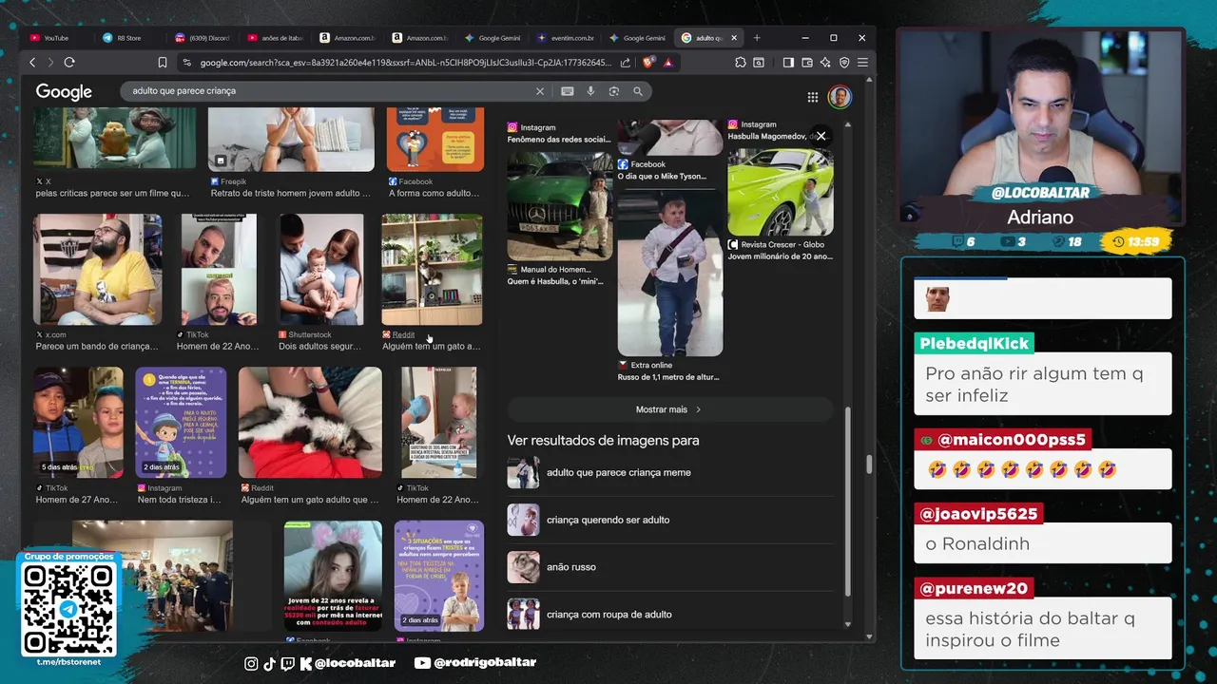Image resolution: width=1217 pixels, height=684 pixels.
Task: Expand results with 'Mostrar mais'
Action: coord(669,409)
